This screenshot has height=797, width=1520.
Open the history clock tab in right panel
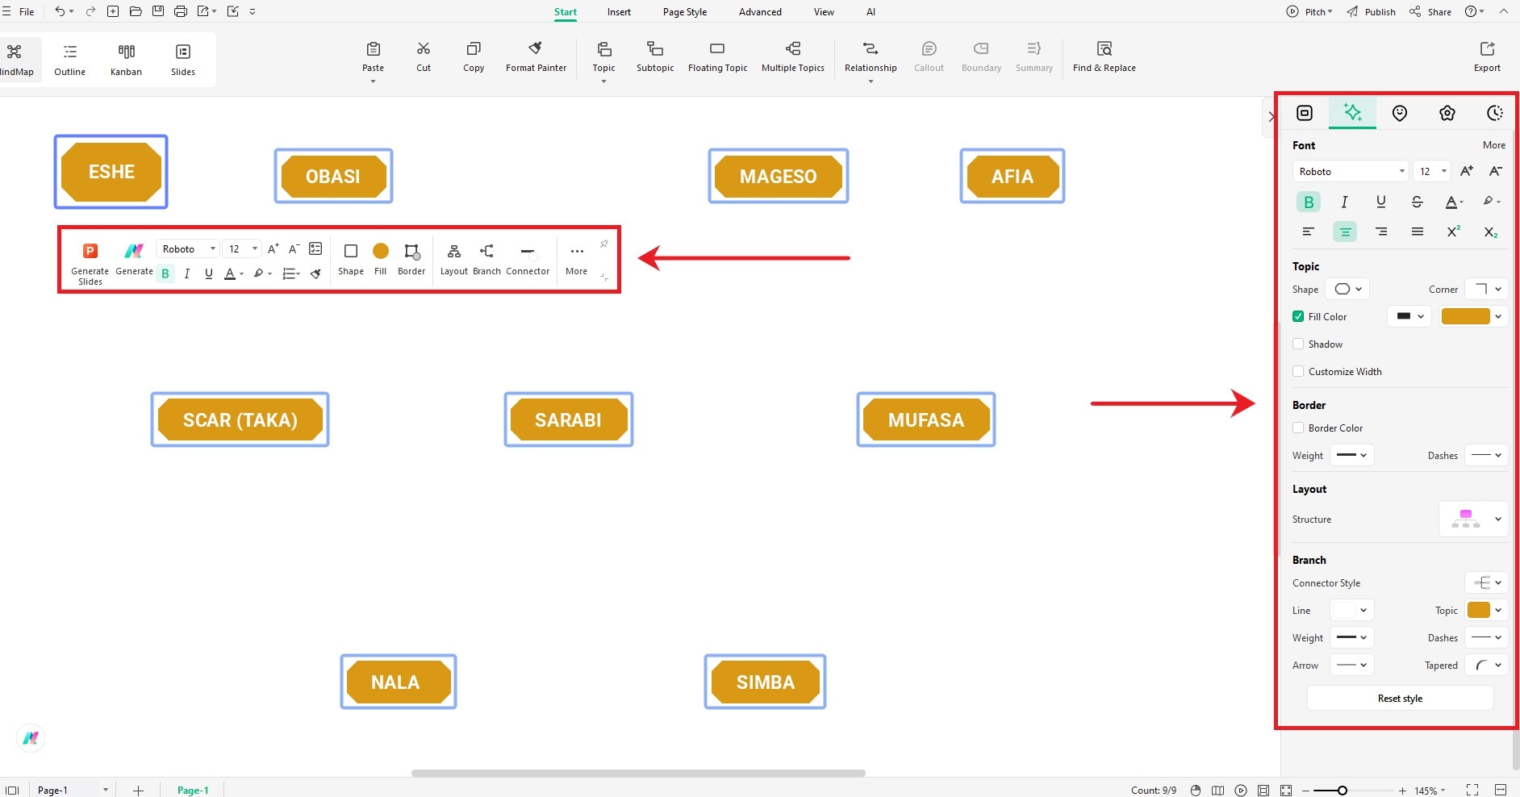tap(1495, 113)
